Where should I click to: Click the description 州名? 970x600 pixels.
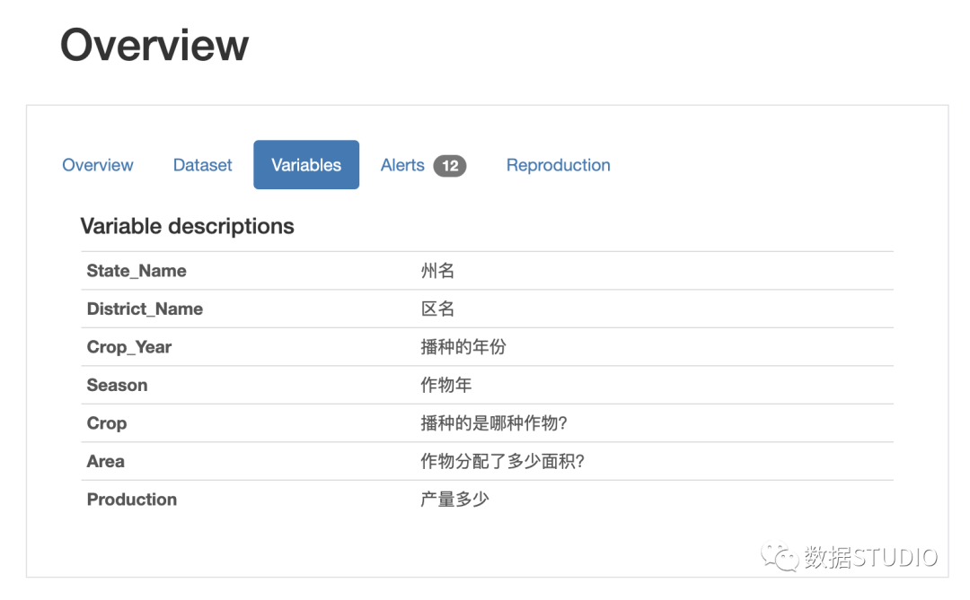pos(437,271)
